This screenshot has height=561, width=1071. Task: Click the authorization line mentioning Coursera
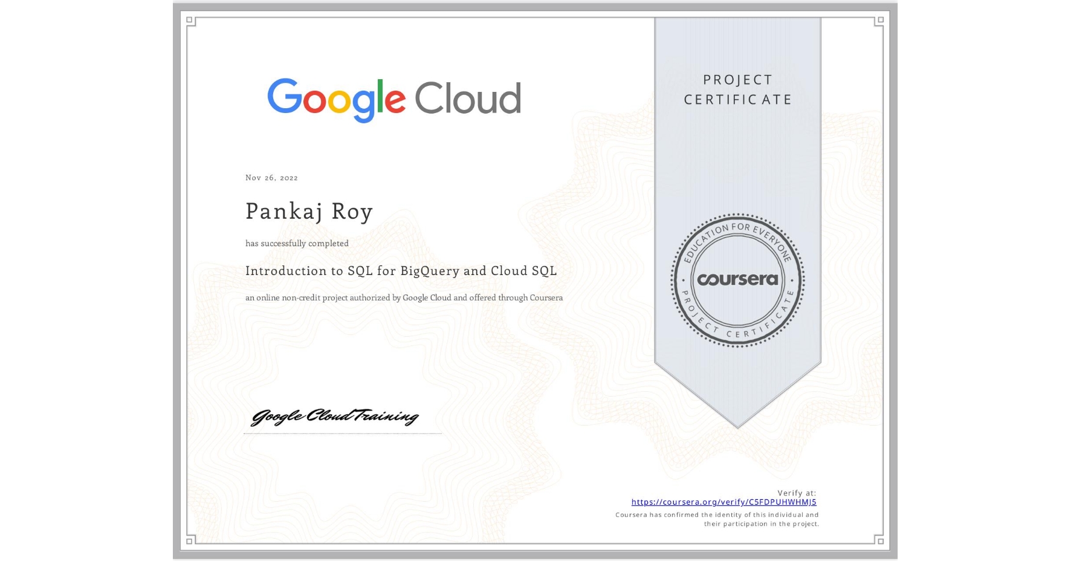[404, 297]
